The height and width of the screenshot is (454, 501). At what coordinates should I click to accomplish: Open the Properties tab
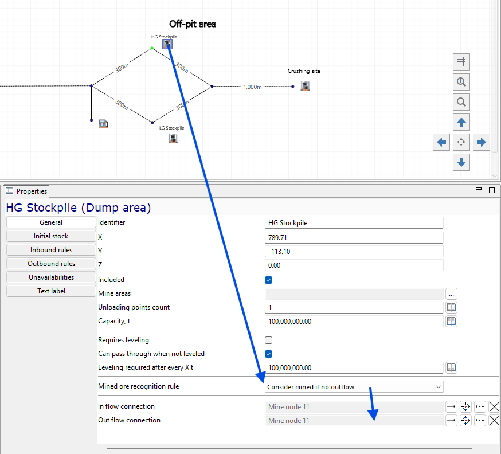(x=27, y=191)
